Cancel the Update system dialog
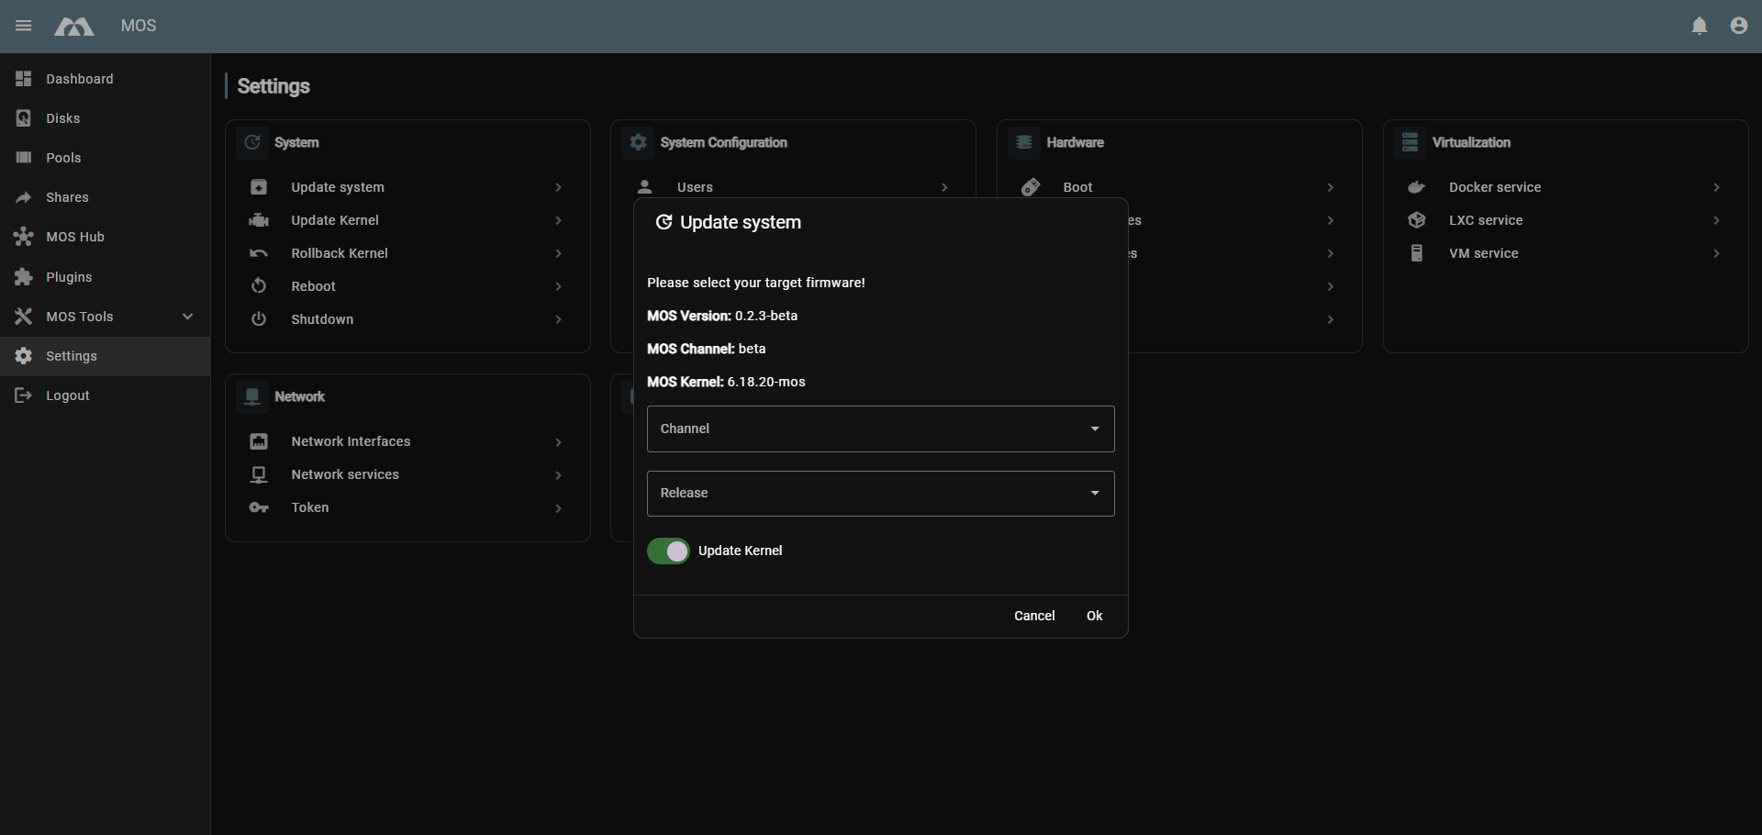 click(1034, 616)
